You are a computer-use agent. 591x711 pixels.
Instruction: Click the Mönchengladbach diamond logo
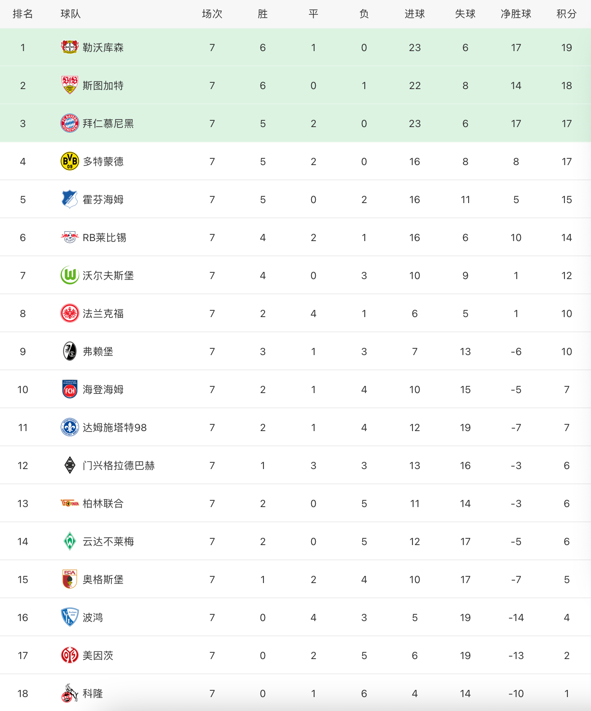click(x=70, y=465)
